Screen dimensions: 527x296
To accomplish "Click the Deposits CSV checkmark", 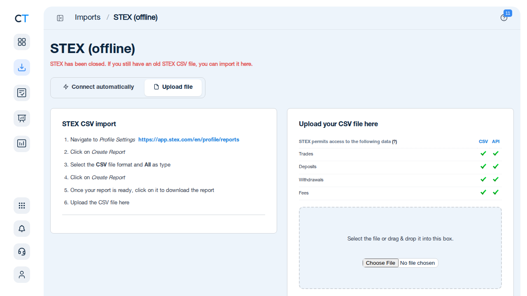I will tap(483, 166).
